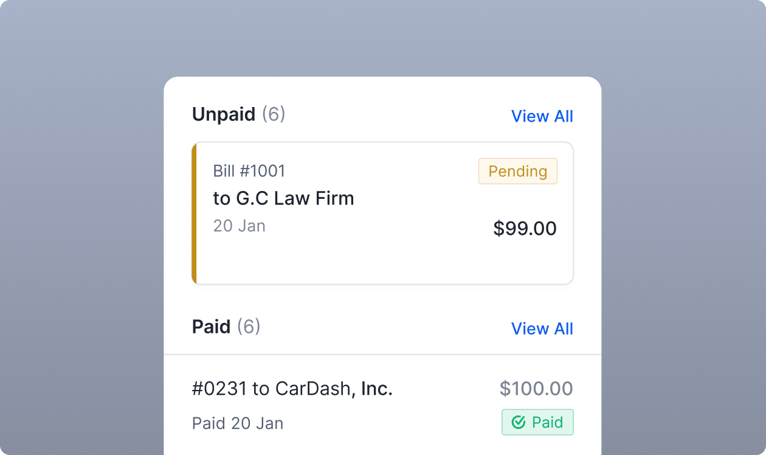Select the Paid section heading
The width and height of the screenshot is (766, 455).
tap(211, 327)
